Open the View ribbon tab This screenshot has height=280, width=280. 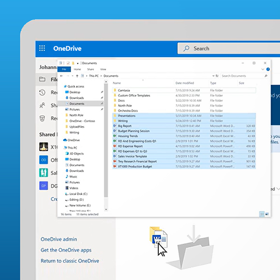coord(103,70)
